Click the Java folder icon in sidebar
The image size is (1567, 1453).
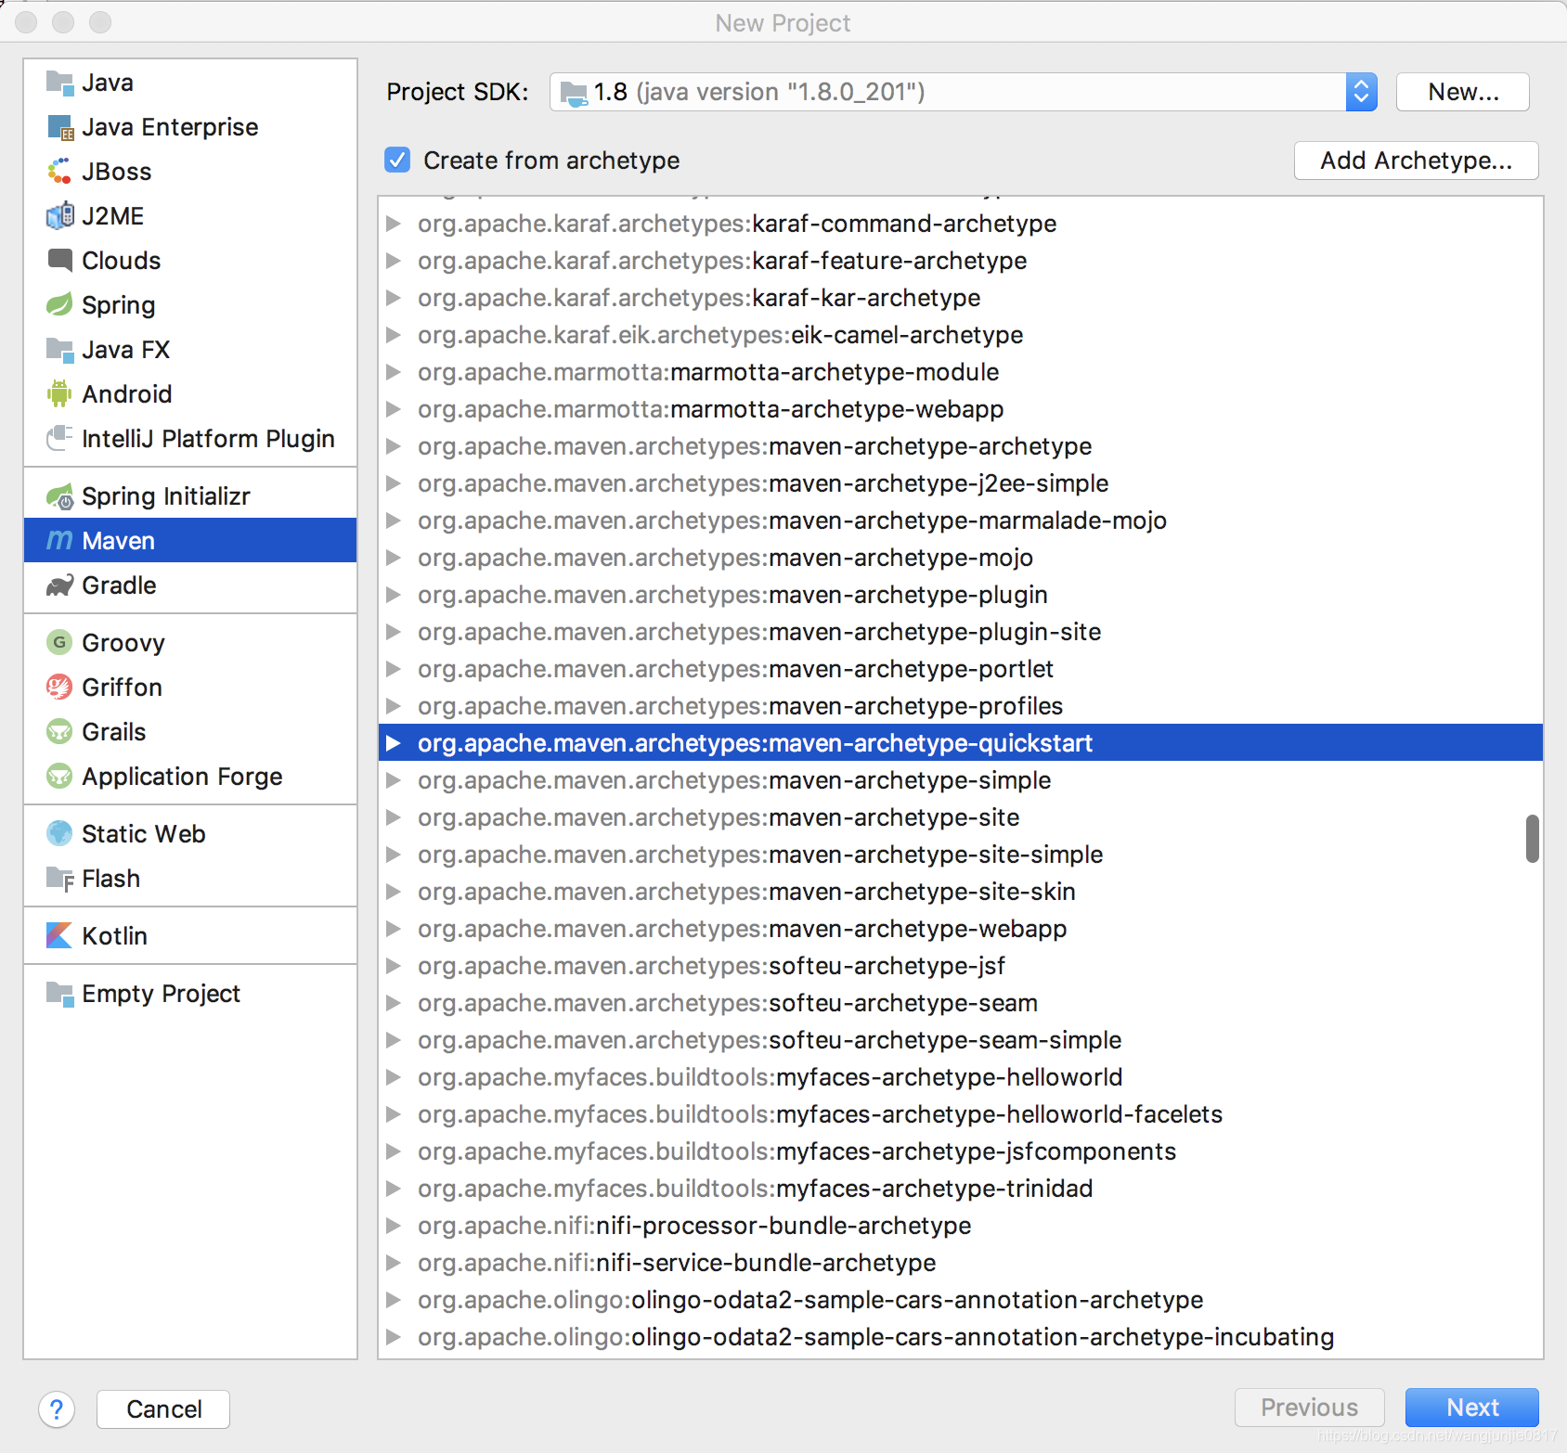[x=59, y=83]
